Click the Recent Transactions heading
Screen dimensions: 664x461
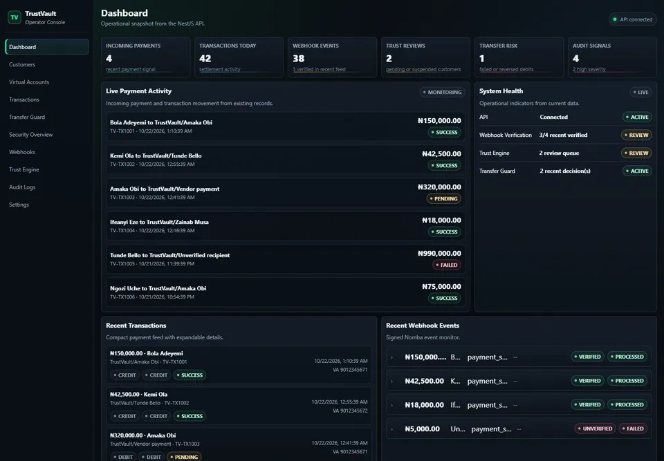pos(136,326)
